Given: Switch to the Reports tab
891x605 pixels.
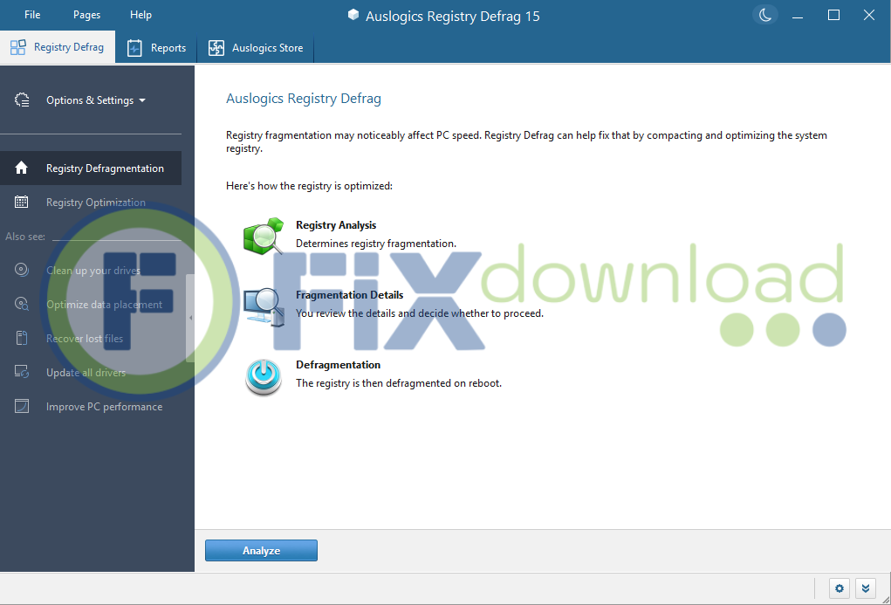Looking at the screenshot, I should point(157,48).
